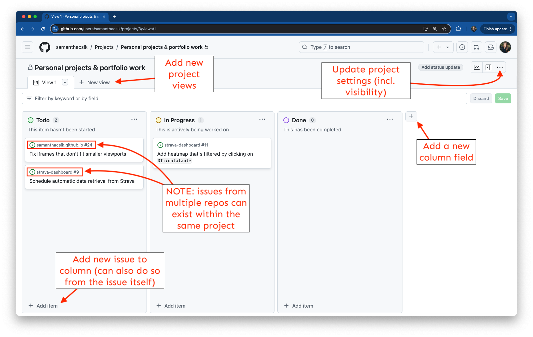Click the Add status update button
Viewport: 533px width, 337px height.
tap(440, 67)
